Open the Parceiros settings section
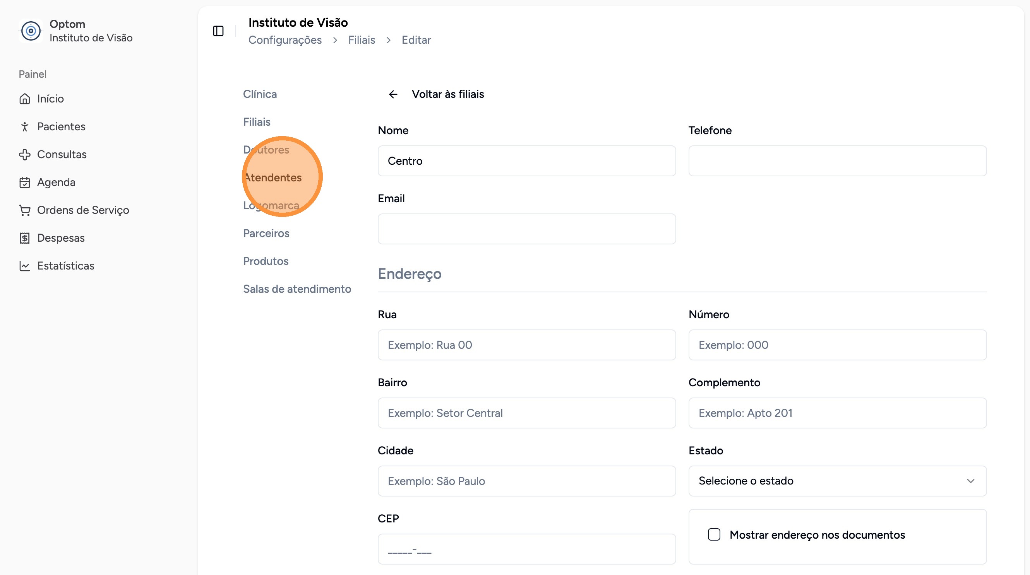 [x=266, y=233]
